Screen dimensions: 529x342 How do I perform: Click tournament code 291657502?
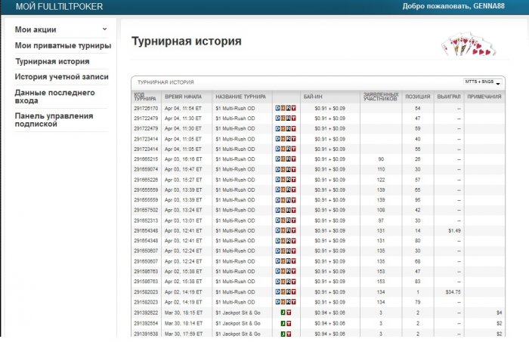pos(146,210)
